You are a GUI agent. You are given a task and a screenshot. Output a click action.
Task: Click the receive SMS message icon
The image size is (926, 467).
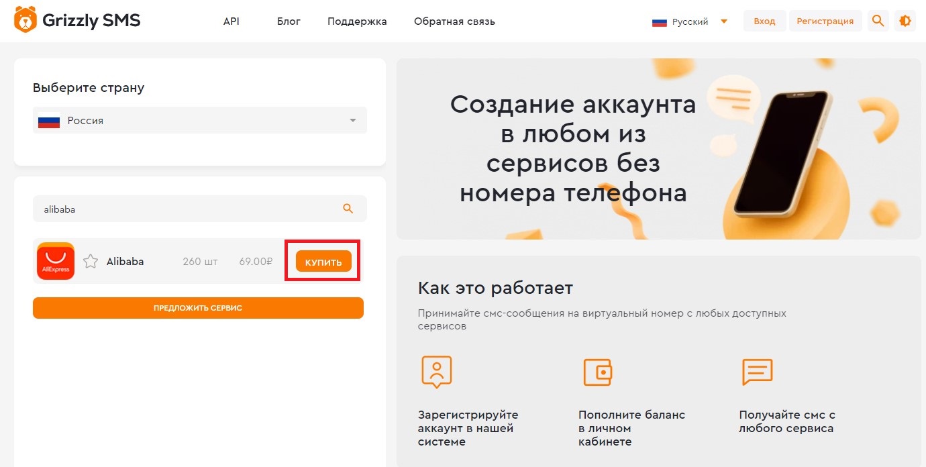coord(758,372)
